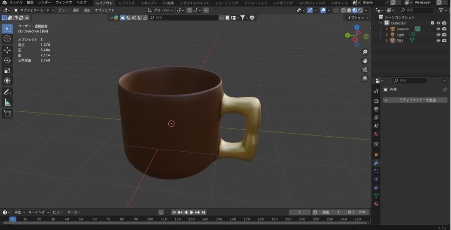
Task: Jump to the timeline end frame button
Action: tap(203, 212)
